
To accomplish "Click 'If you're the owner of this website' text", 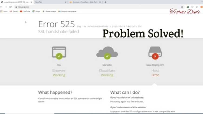I will coord(128,108).
